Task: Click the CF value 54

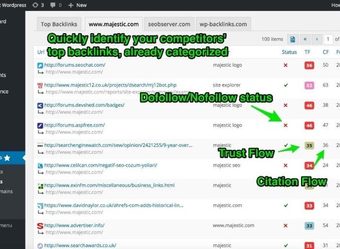Action: point(325,225)
